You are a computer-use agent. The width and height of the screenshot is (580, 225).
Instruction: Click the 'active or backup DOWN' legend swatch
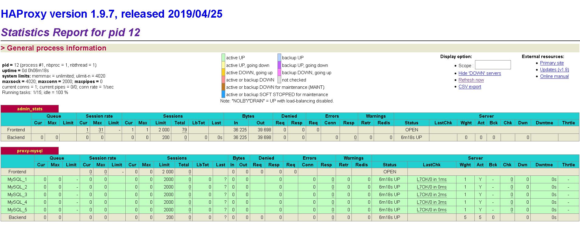(x=223, y=80)
